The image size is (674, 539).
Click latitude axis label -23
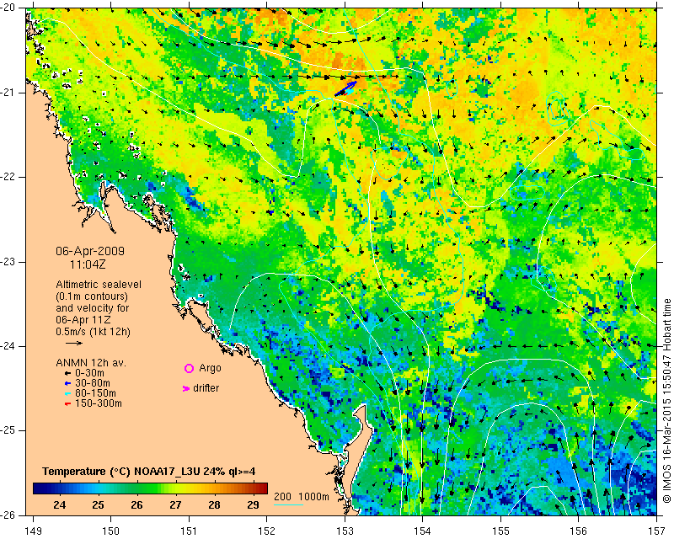tap(9, 262)
